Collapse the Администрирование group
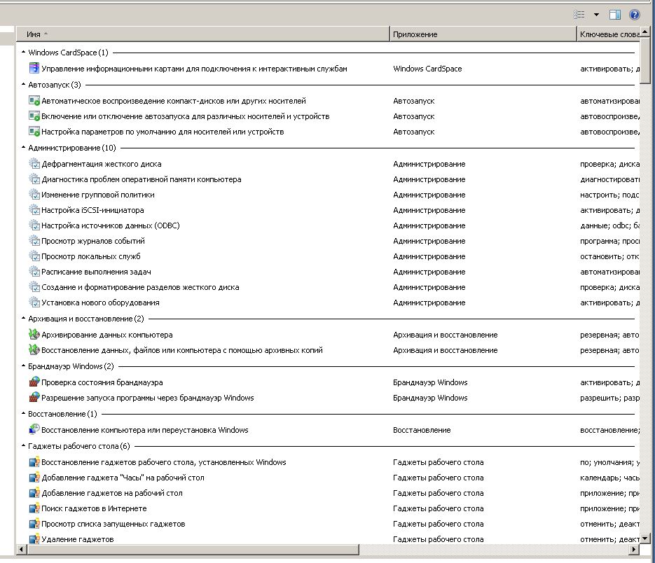This screenshot has width=655, height=563. [23, 148]
